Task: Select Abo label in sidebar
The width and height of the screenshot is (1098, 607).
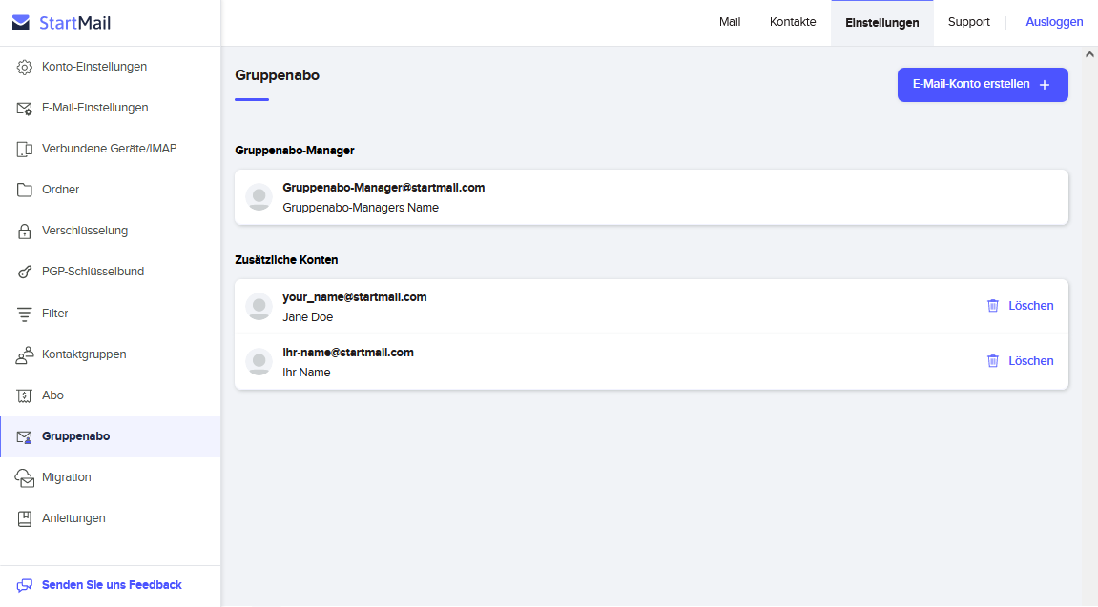Action: tap(52, 395)
